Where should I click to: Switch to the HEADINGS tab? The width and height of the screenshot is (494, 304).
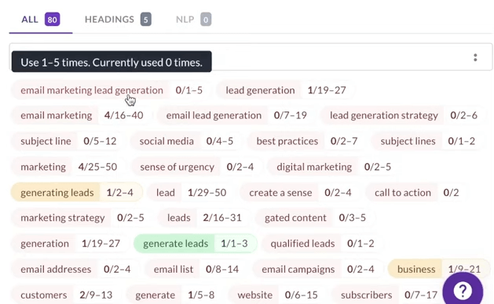(118, 20)
